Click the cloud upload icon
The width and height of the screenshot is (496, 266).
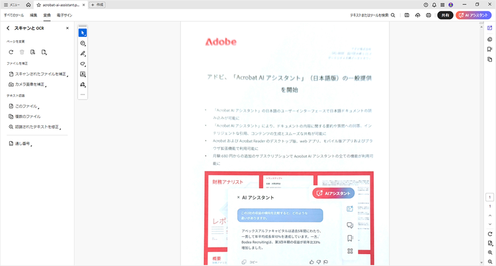[x=418, y=15]
